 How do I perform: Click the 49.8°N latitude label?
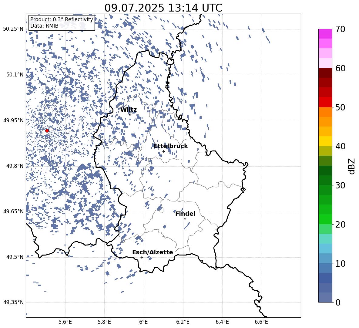pos(15,166)
